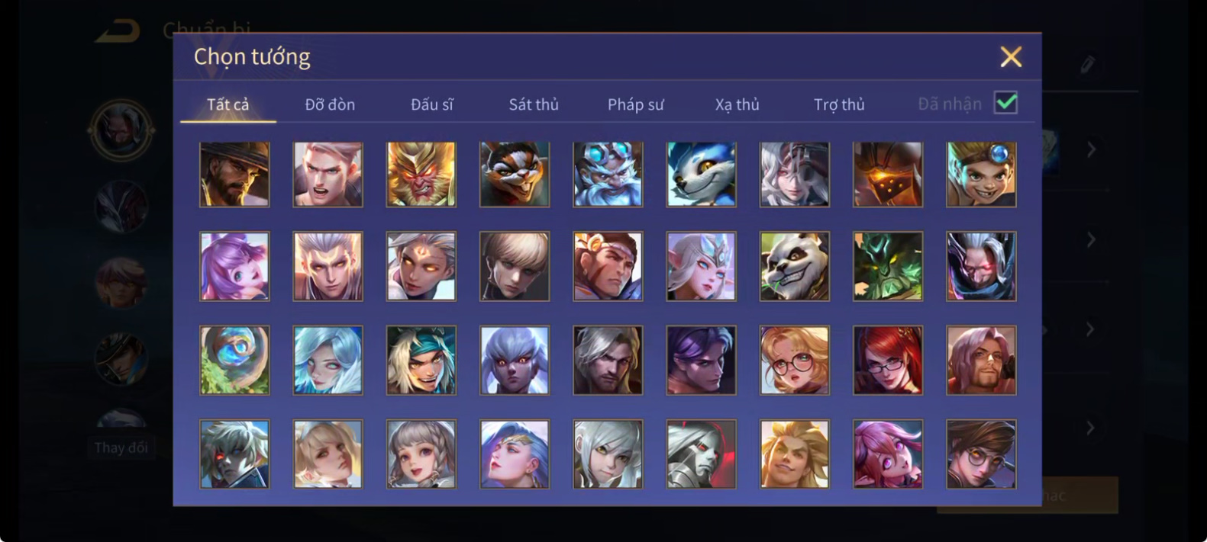
Task: Choose the red-haired hero with glasses
Action: (x=888, y=361)
